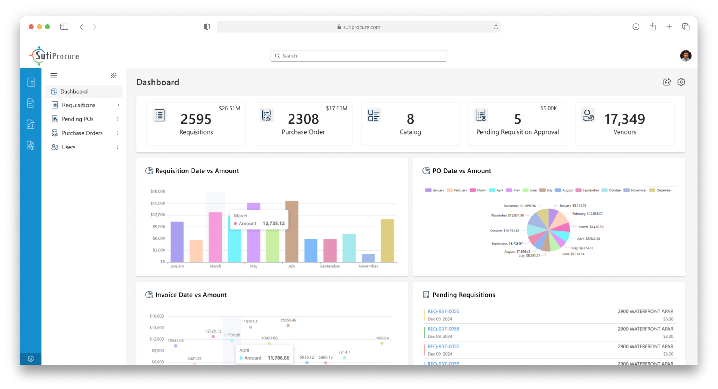Viewport: 718px width, 389px height.
Task: Open Purchase Orders menu item
Action: [82, 133]
